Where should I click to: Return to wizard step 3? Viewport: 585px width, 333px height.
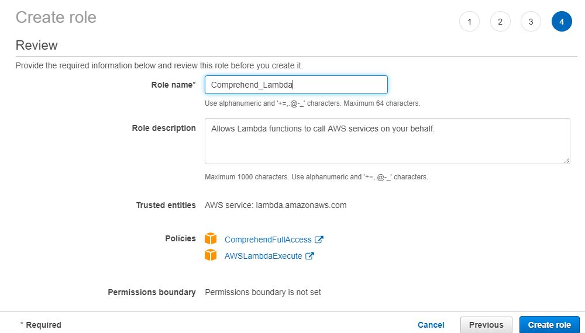531,22
